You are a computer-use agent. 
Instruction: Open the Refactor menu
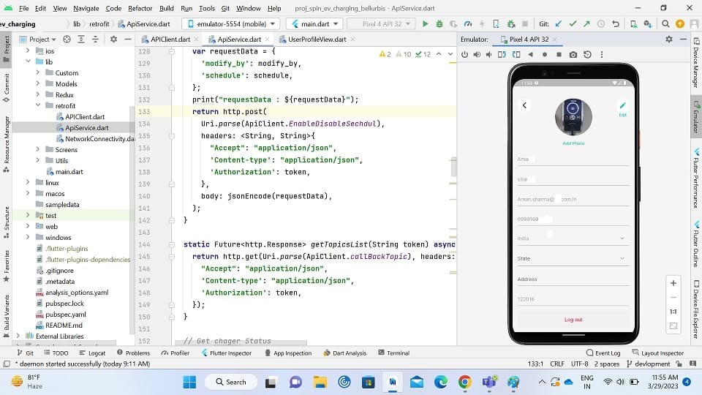[140, 8]
